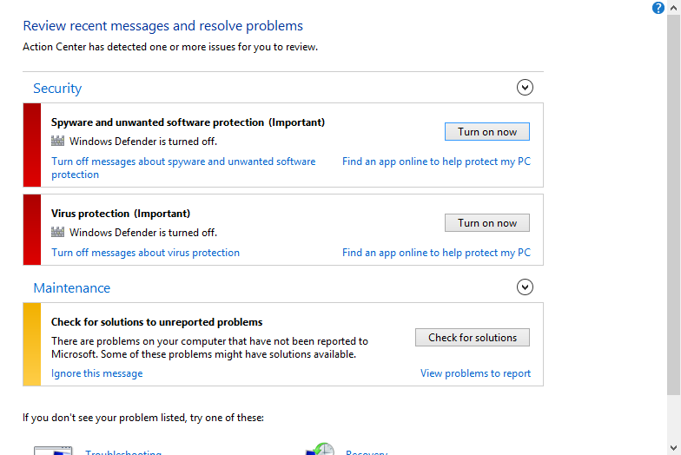Click the Windows Defender icon under Virus protection
This screenshot has width=681, height=455.
coord(57,232)
